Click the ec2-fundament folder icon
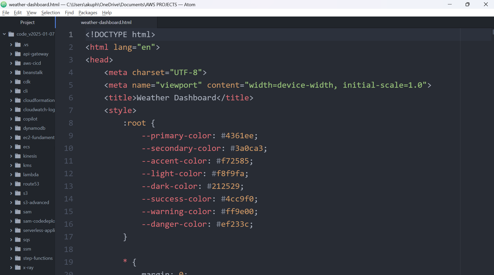Viewport: 494px width, 275px height. pyautogui.click(x=18, y=137)
